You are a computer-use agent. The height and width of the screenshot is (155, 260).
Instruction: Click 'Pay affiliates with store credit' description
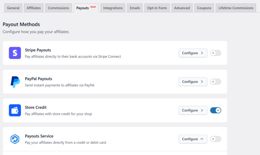point(58,114)
